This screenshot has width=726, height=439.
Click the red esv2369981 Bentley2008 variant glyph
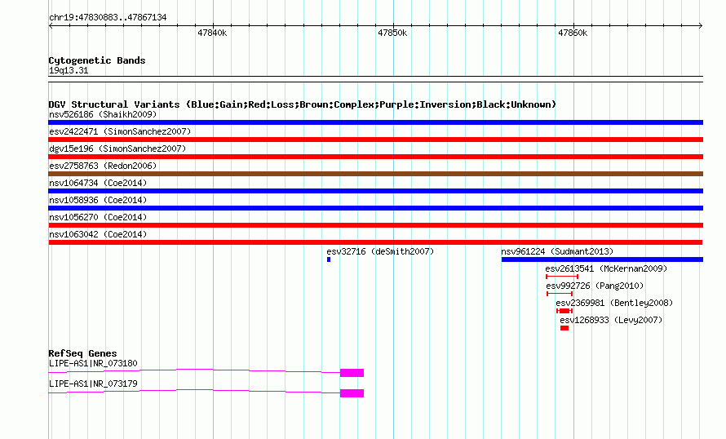coord(564,311)
